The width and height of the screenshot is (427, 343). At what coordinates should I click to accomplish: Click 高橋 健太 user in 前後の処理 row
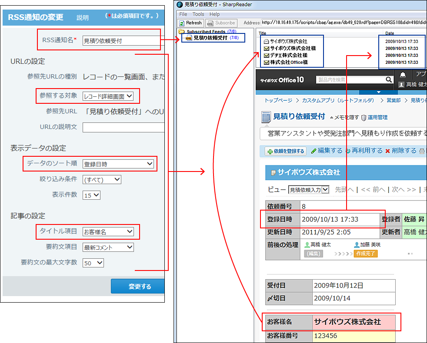(318, 245)
